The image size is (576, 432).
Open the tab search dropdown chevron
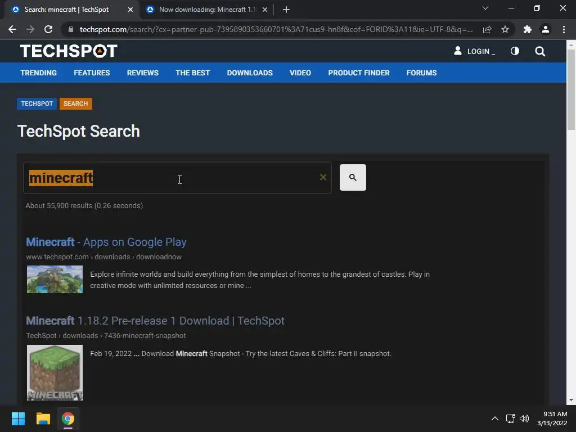click(x=485, y=8)
